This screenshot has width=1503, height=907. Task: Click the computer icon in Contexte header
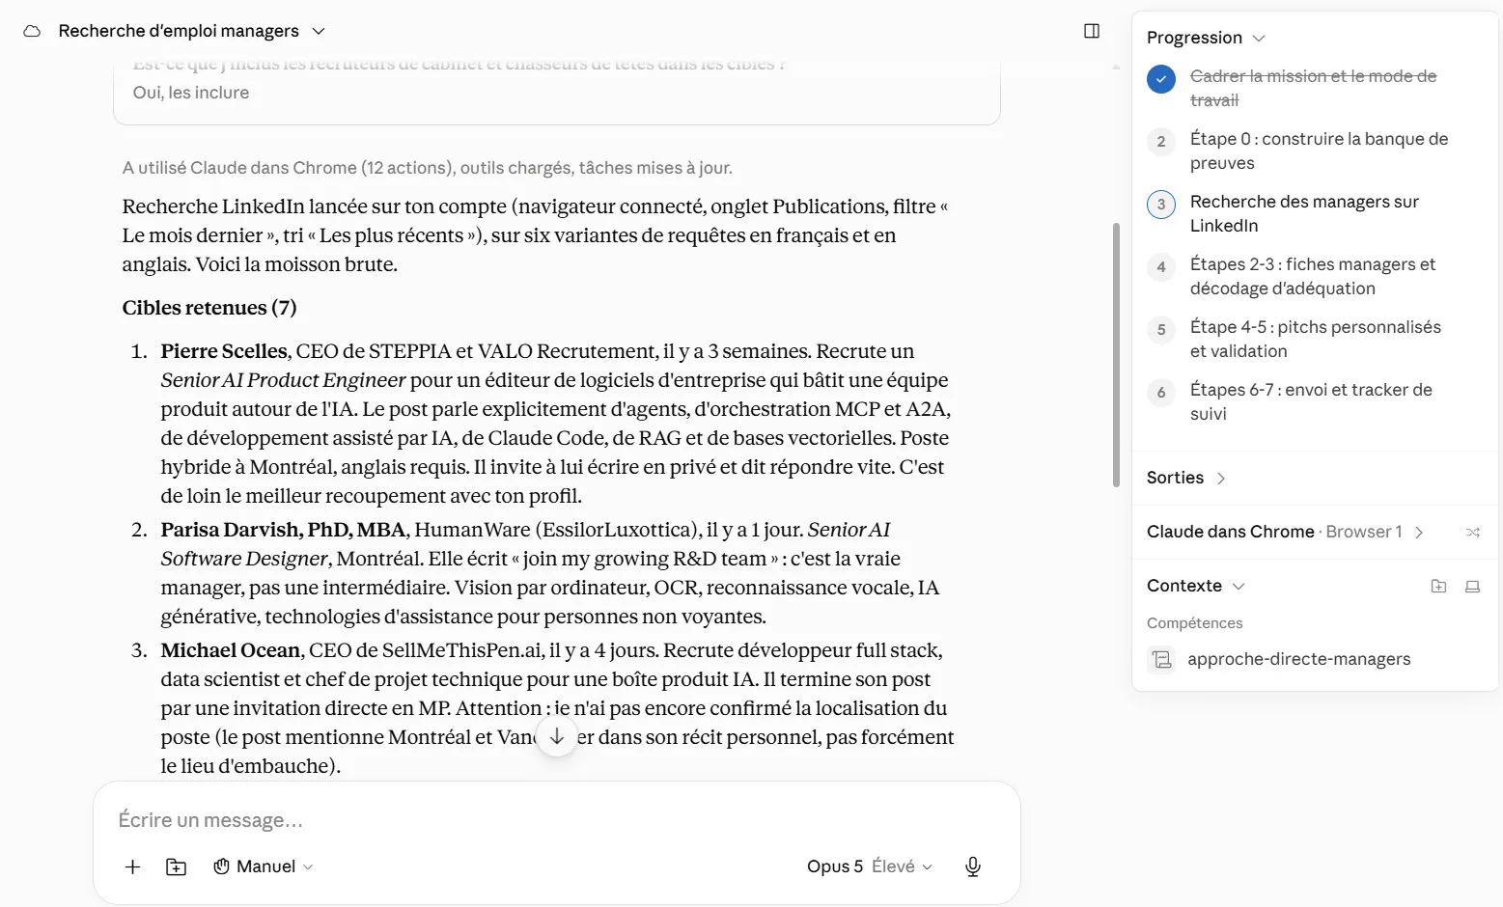tap(1472, 586)
